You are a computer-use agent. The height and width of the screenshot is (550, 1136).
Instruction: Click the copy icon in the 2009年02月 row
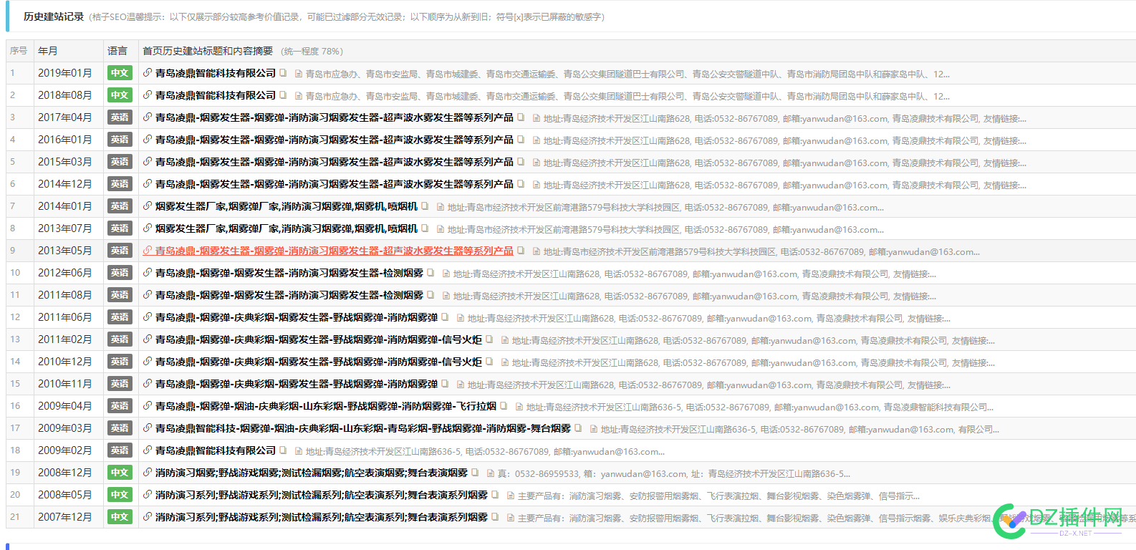(283, 450)
